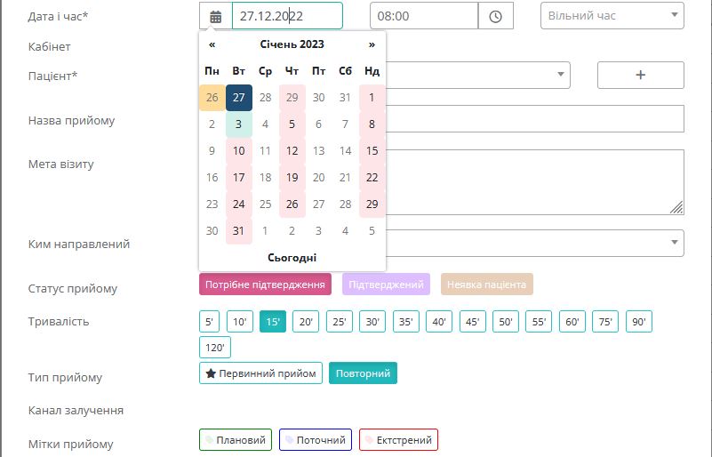Expand the Вільний час dropdown
Image resolution: width=712 pixels, height=457 pixels.
[612, 16]
